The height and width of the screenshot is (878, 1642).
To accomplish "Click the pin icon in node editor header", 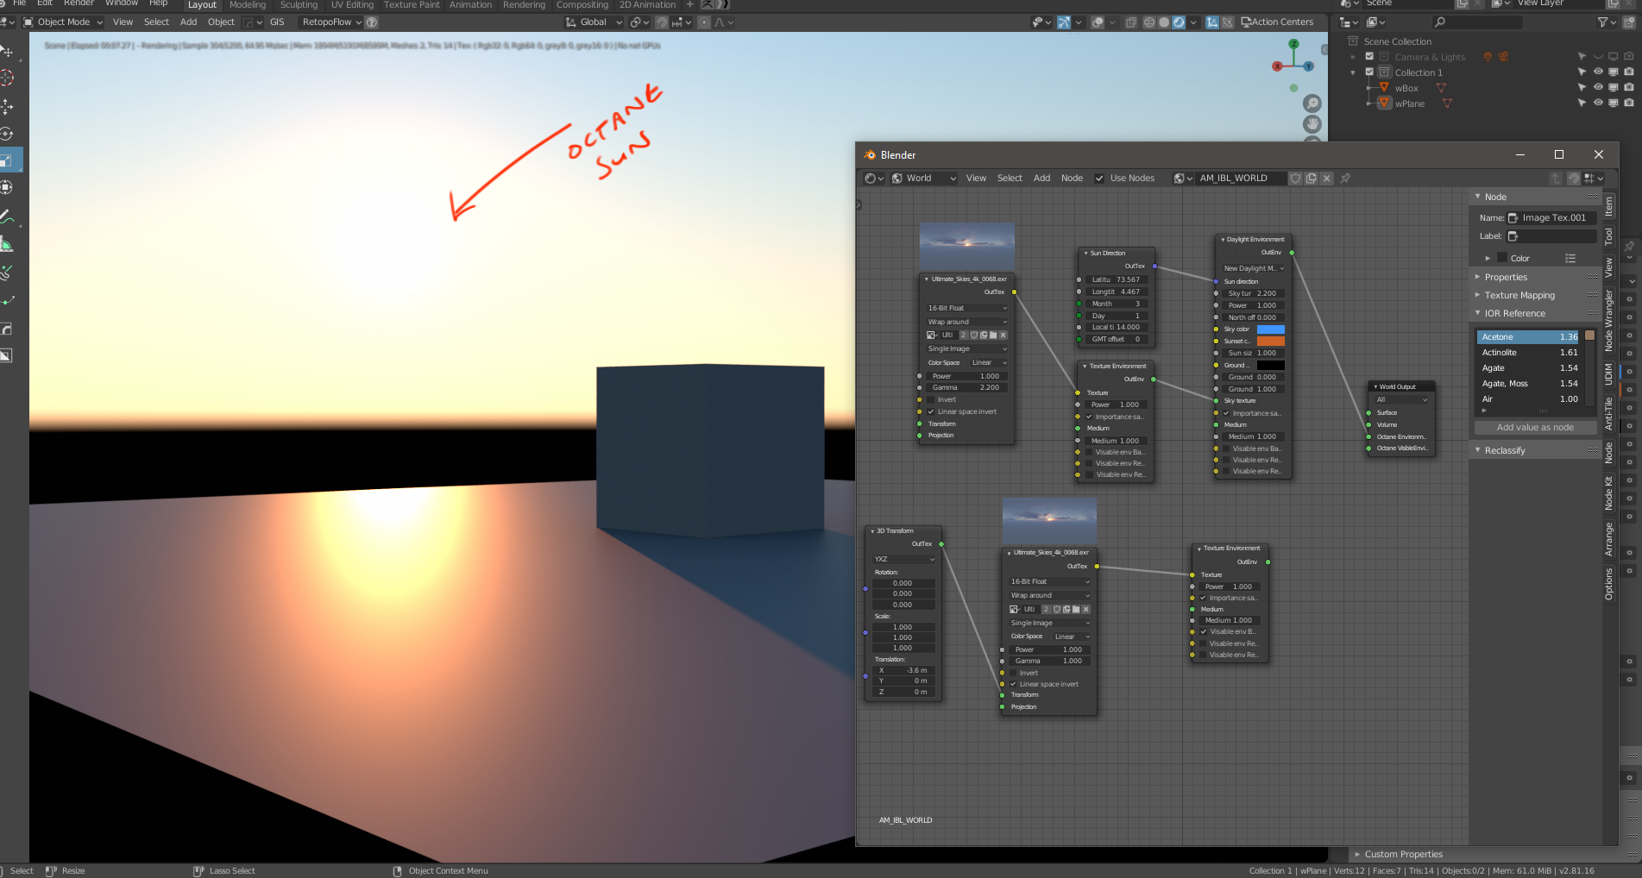I will pyautogui.click(x=1345, y=179).
